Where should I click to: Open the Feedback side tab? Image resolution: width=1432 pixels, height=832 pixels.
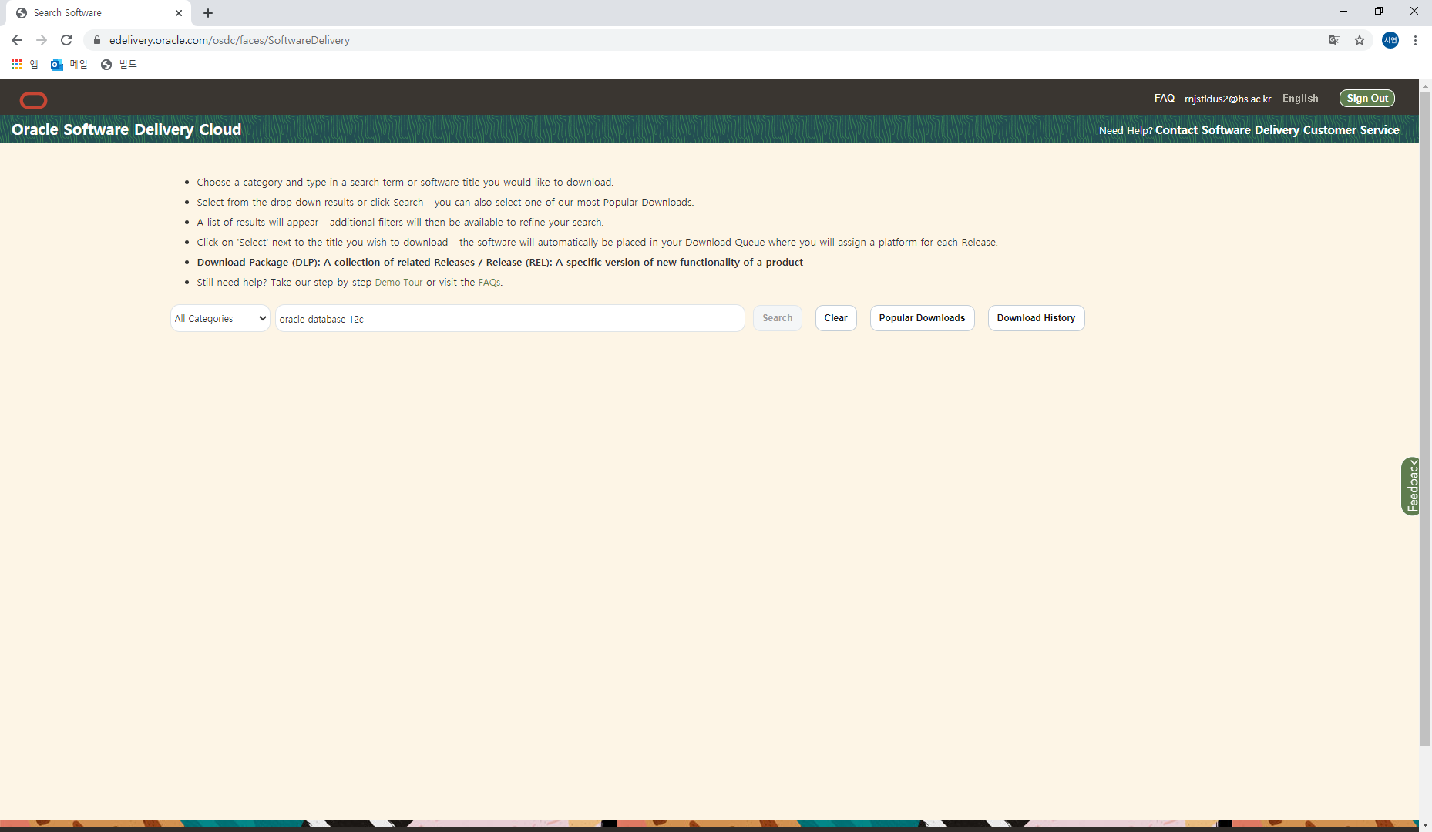pyautogui.click(x=1410, y=486)
